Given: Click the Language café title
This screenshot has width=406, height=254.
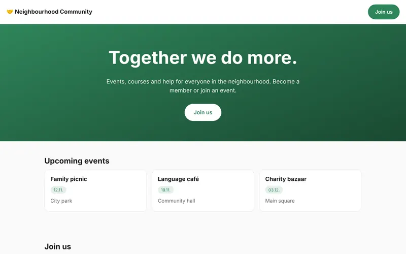Looking at the screenshot, I should (178, 179).
